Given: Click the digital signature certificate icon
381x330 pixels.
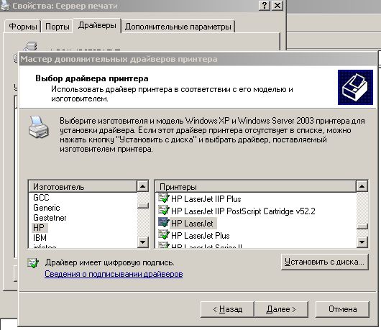Looking at the screenshot, I should pos(33,263).
